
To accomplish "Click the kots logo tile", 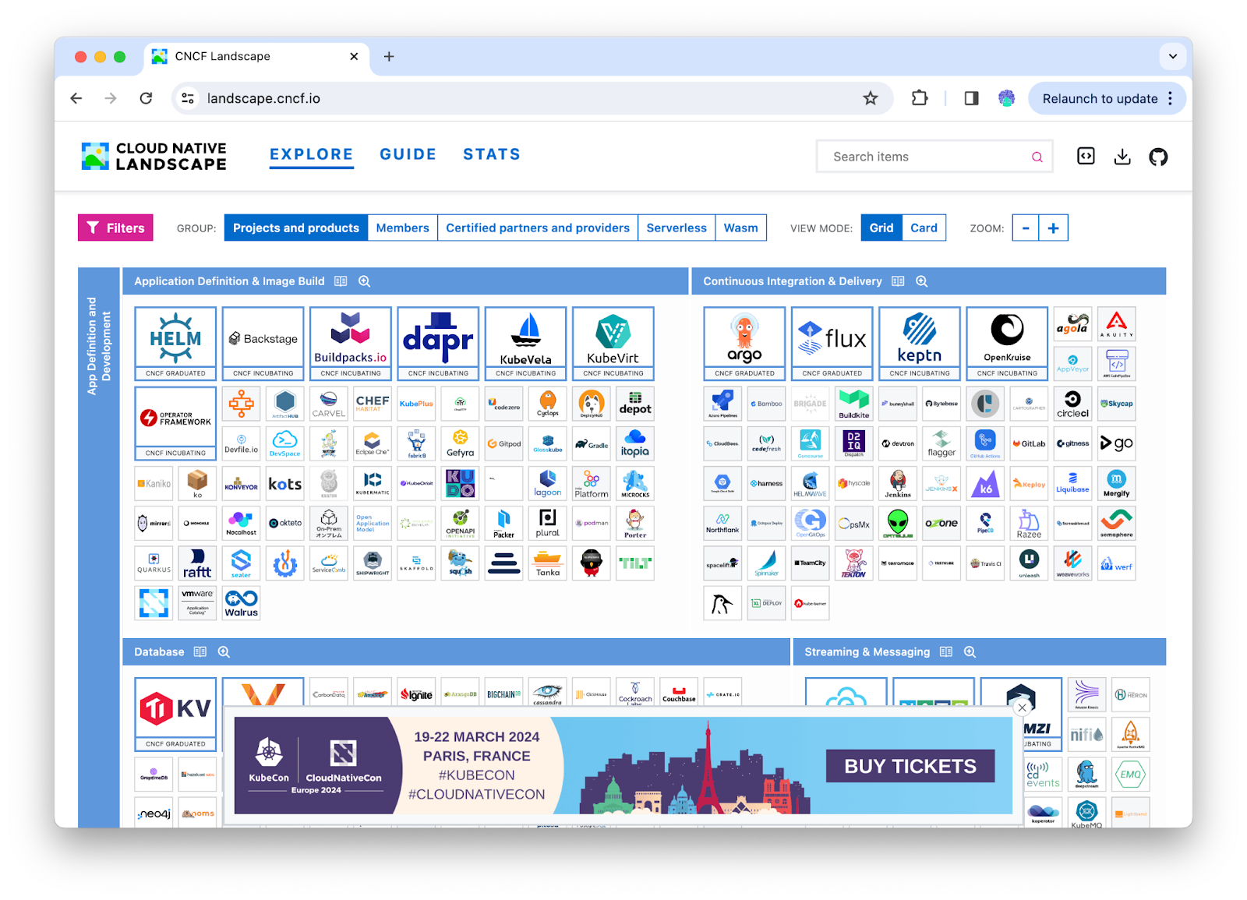I will (284, 483).
